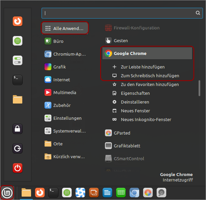Launch GParted from the application list
The image size is (206, 200).
(147, 133)
